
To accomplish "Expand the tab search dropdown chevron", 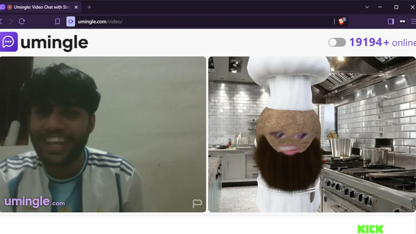I will [367, 7].
